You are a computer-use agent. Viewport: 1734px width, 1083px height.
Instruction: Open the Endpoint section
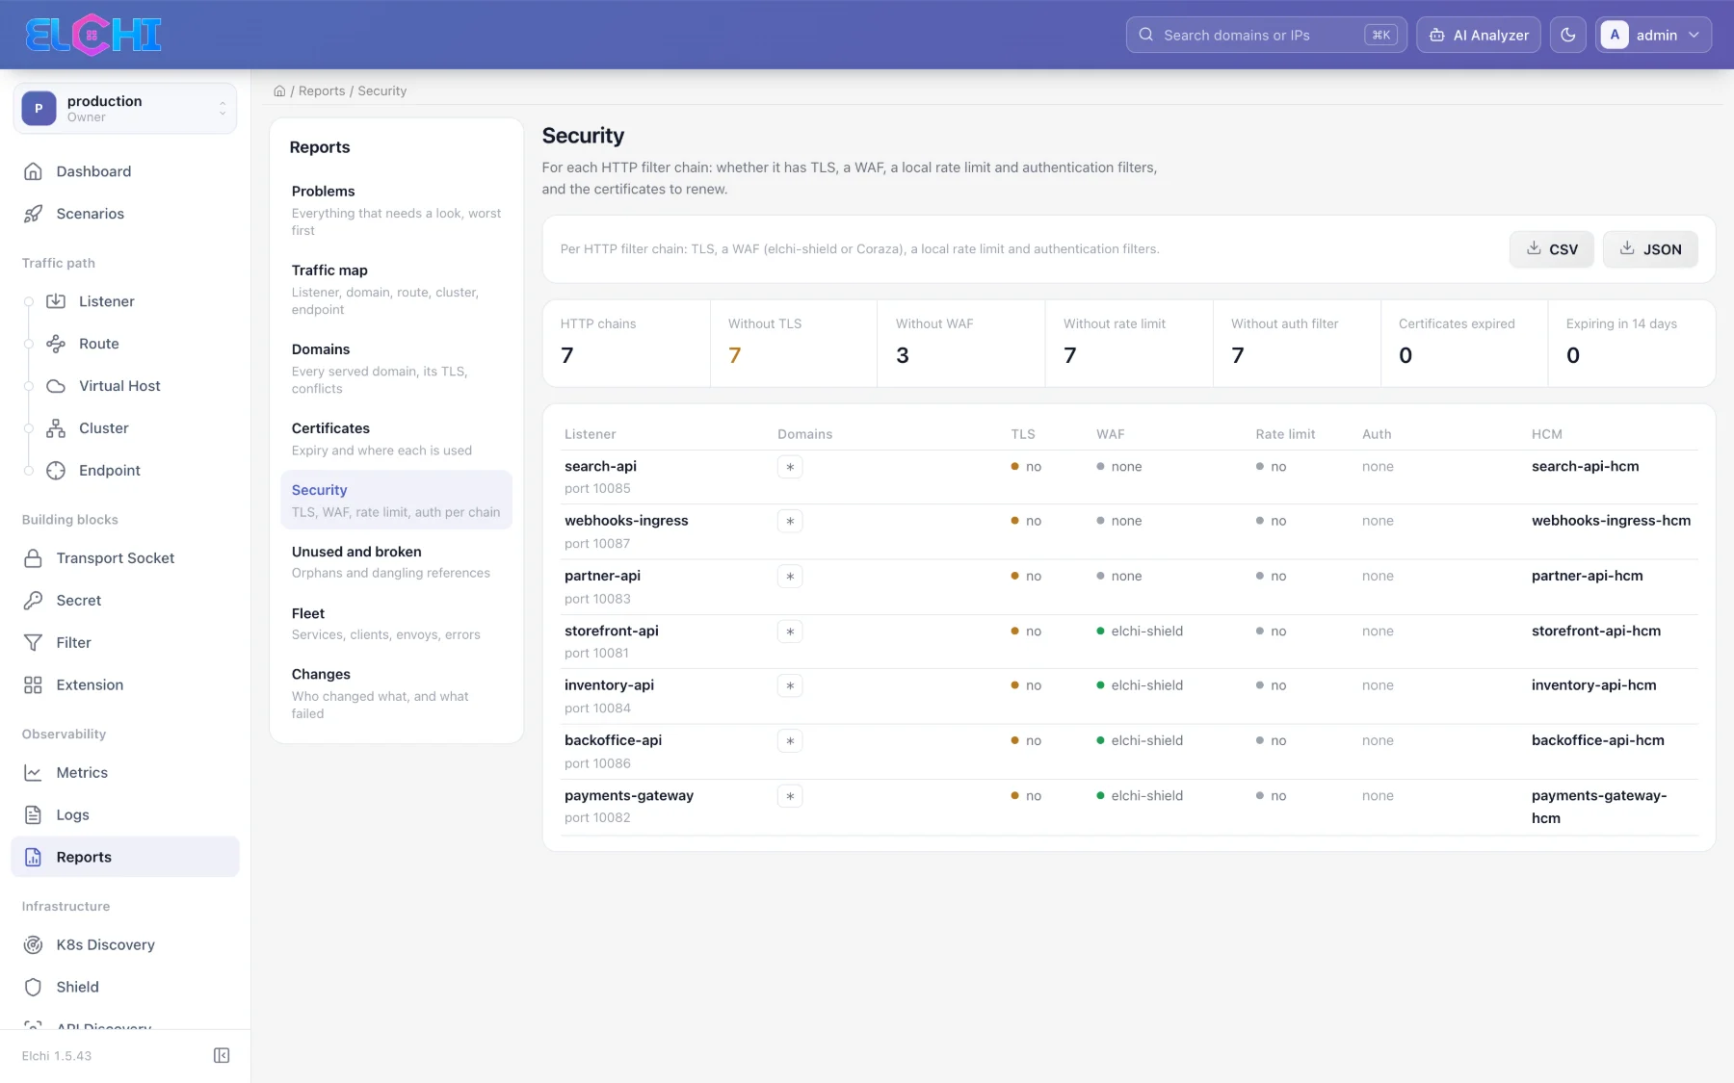pos(109,471)
